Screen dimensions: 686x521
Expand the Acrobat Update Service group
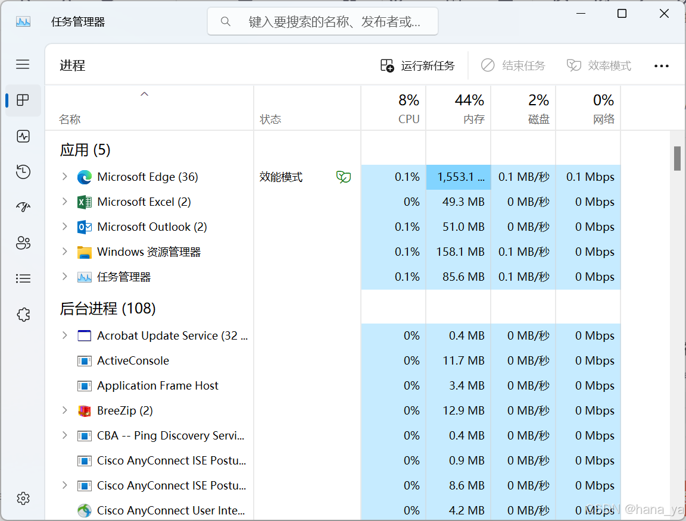tap(65, 335)
